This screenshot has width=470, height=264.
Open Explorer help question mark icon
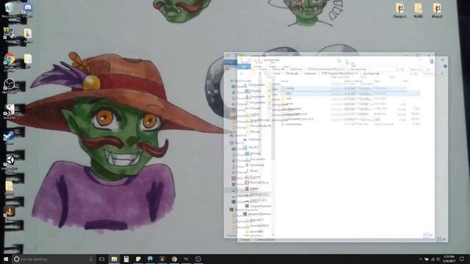[x=446, y=66]
